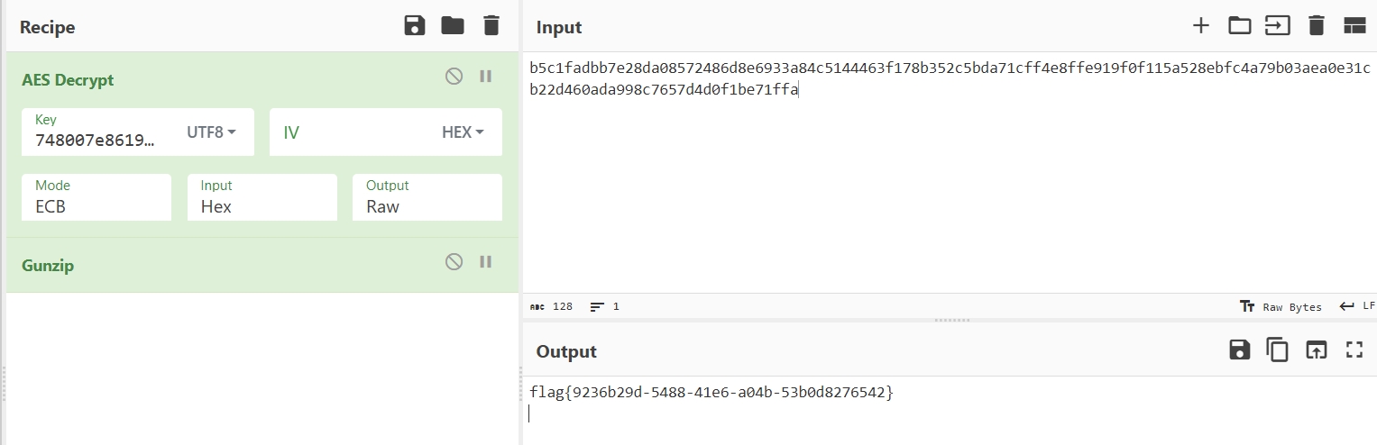Set breakpoint on Gunzip operation
This screenshot has width=1377, height=445.
486,261
